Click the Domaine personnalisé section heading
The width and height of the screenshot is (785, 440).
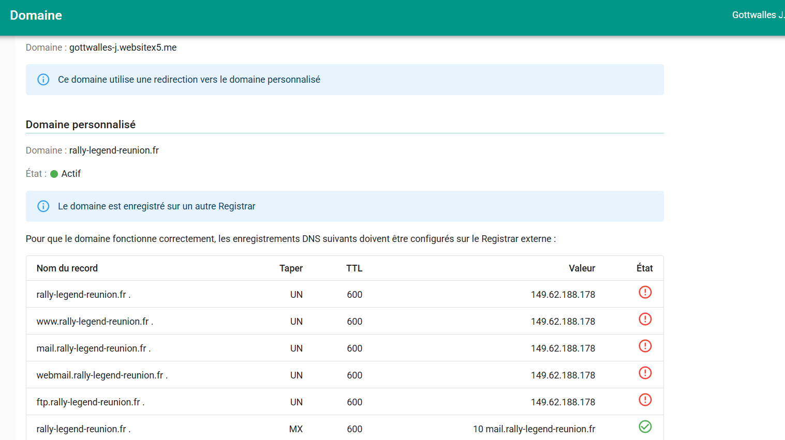click(x=81, y=125)
